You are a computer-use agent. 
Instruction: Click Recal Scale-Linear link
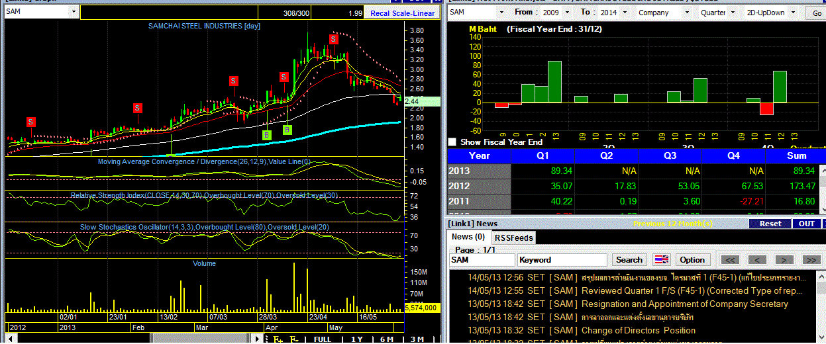[x=403, y=13]
